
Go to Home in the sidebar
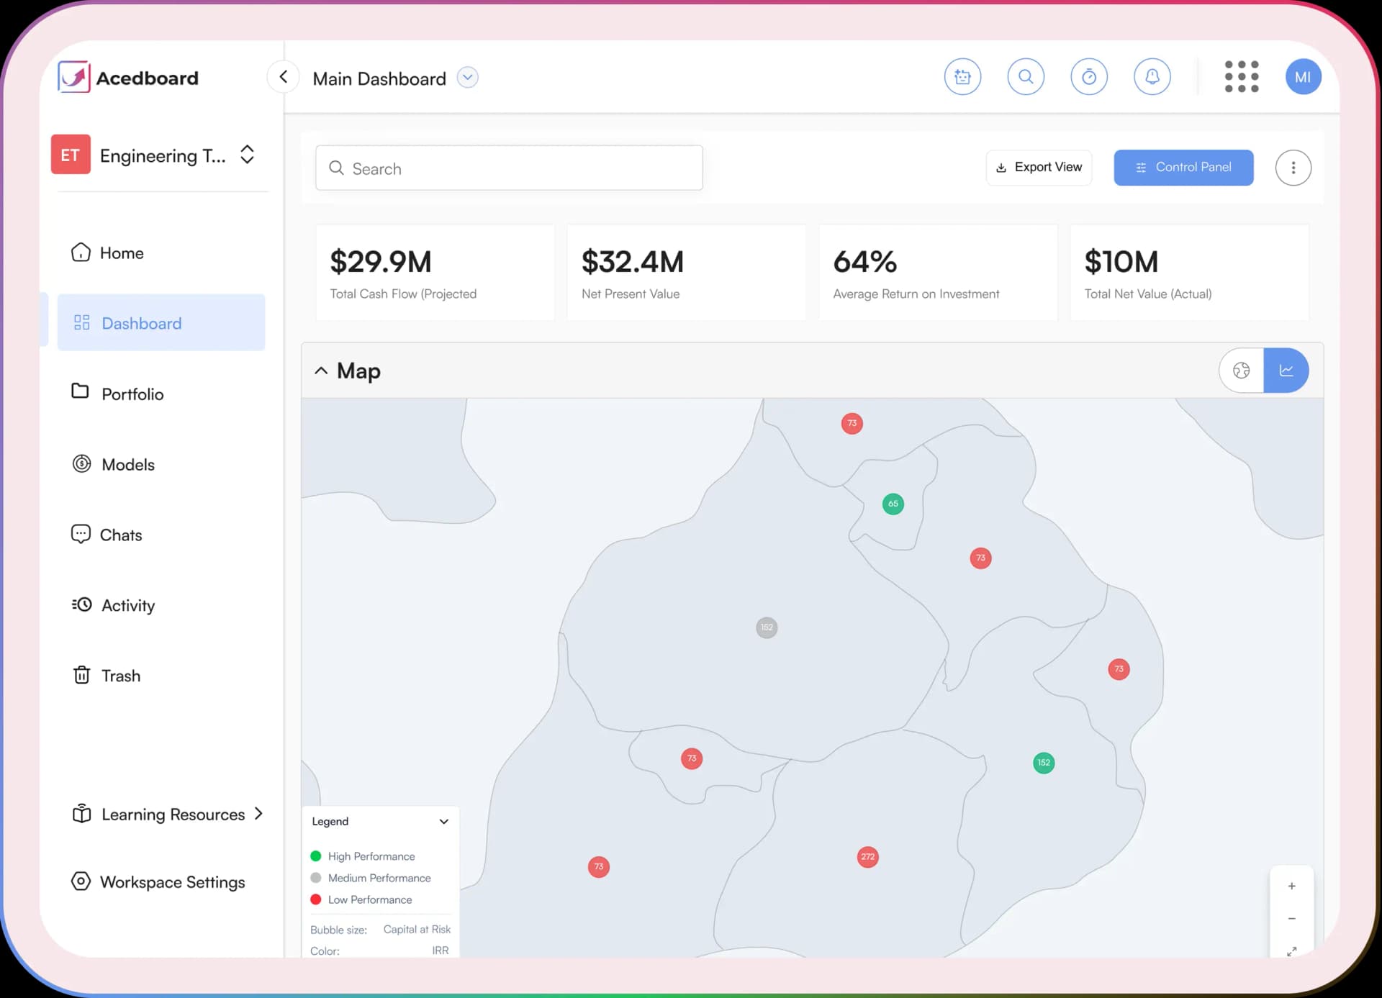pos(161,253)
